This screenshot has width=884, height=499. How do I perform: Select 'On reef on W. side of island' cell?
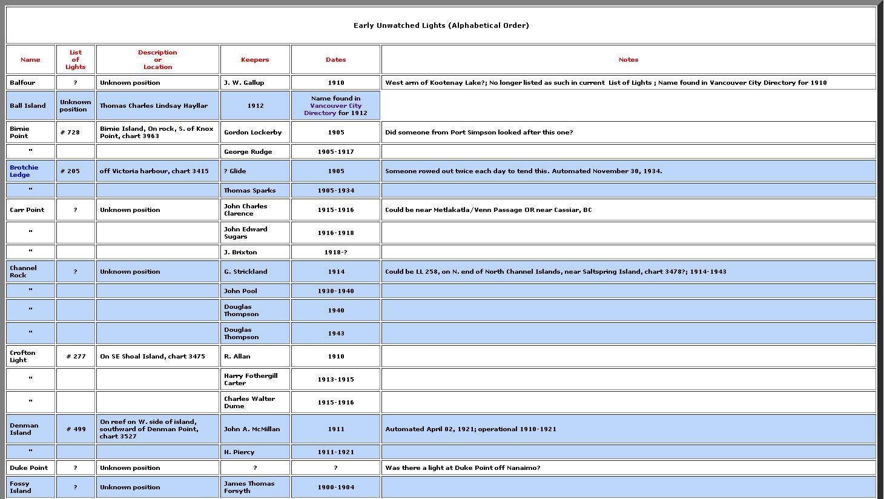pos(157,429)
